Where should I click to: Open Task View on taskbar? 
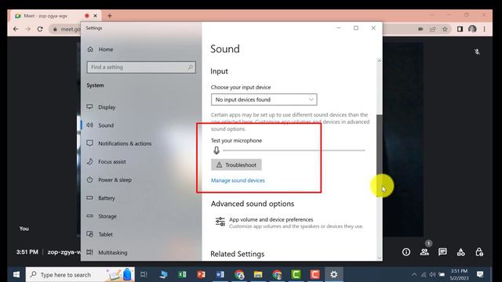pos(144,275)
